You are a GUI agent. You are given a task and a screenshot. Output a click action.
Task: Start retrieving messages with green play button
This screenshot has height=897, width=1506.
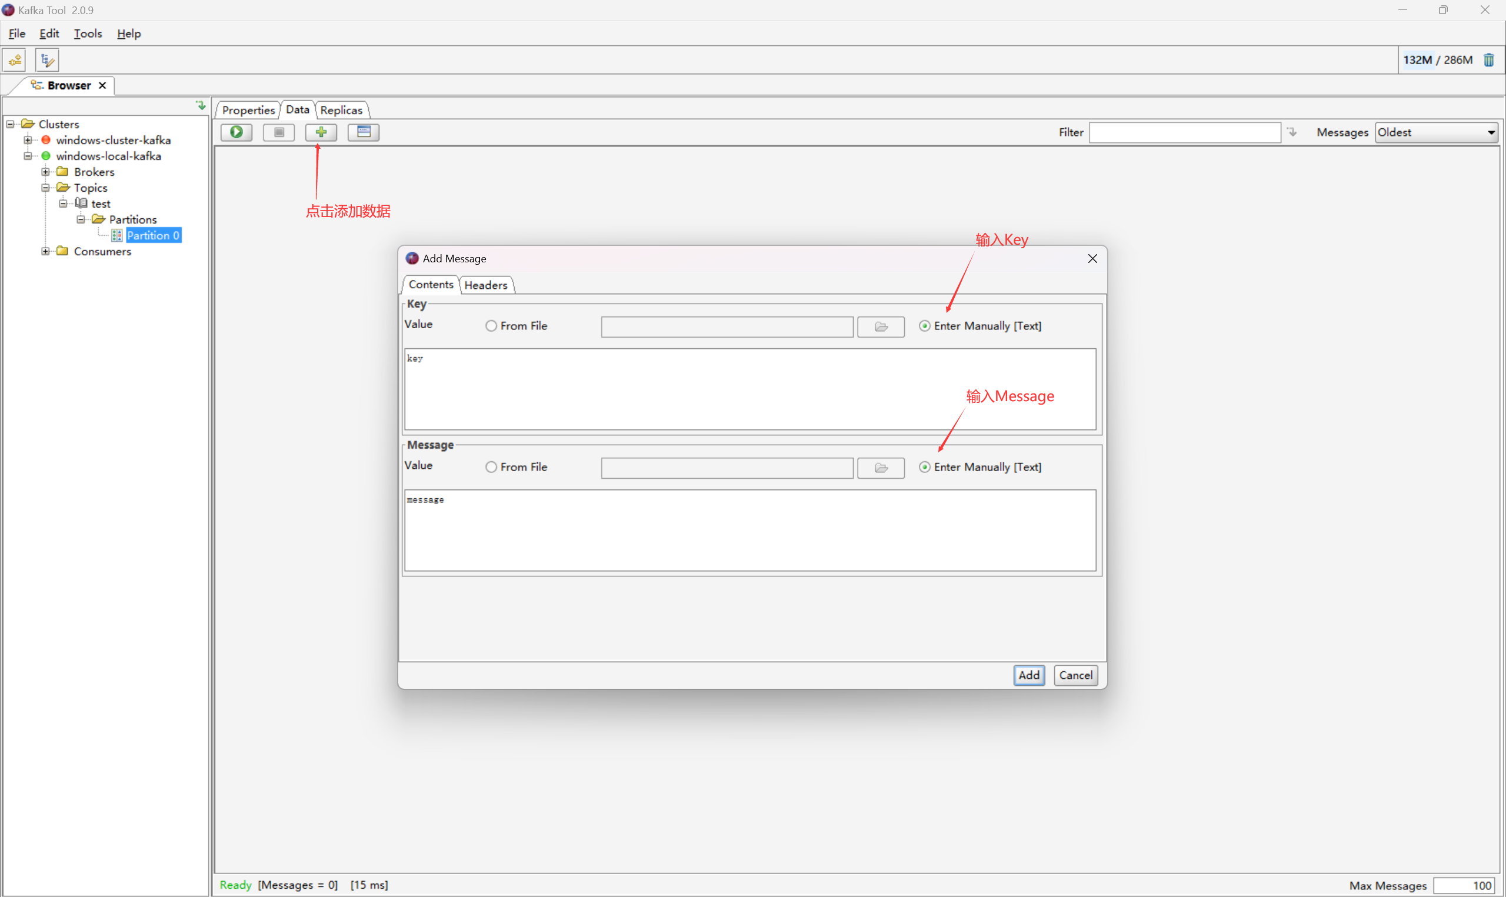tap(236, 132)
